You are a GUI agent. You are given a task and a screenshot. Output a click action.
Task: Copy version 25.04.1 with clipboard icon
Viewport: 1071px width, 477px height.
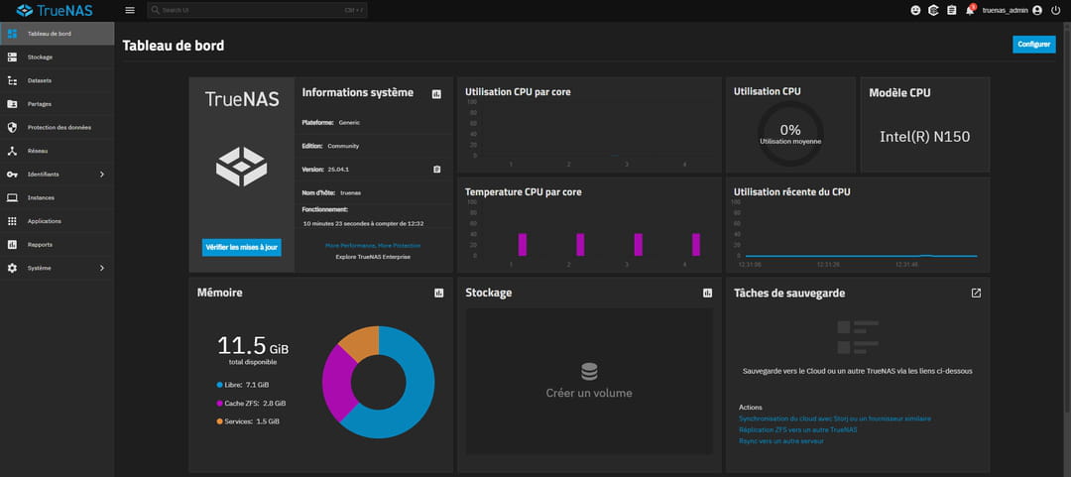click(x=437, y=169)
